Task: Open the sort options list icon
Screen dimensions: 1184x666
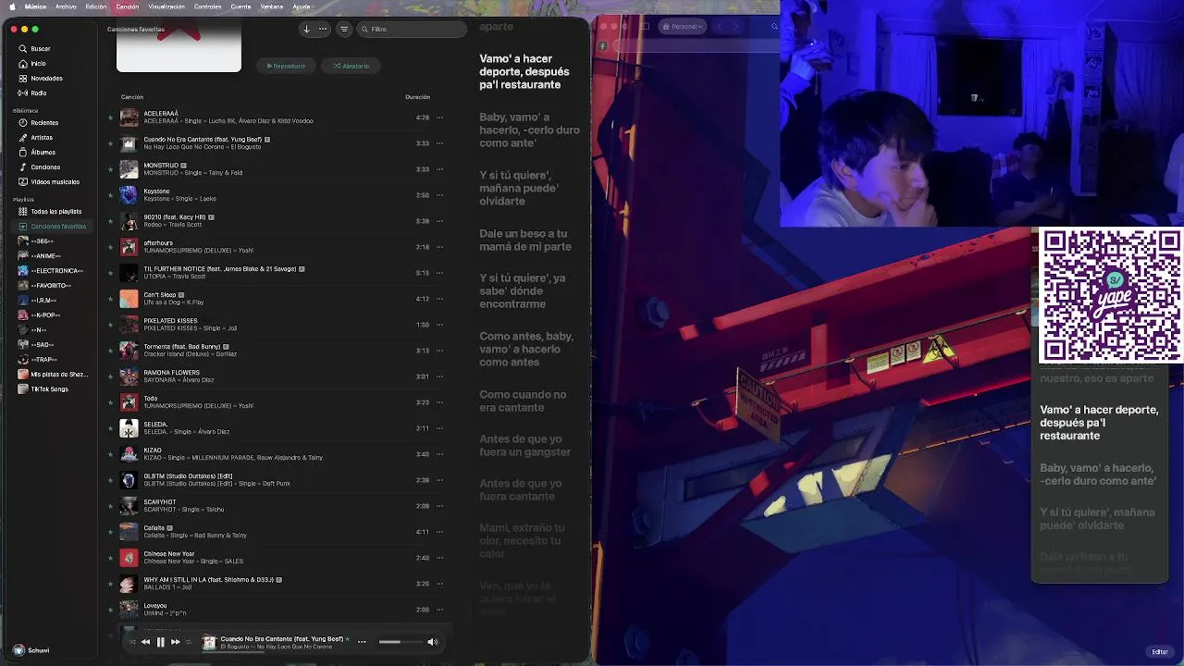Action: click(x=344, y=29)
